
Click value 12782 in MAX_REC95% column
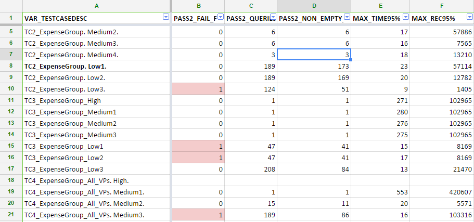tap(462, 77)
